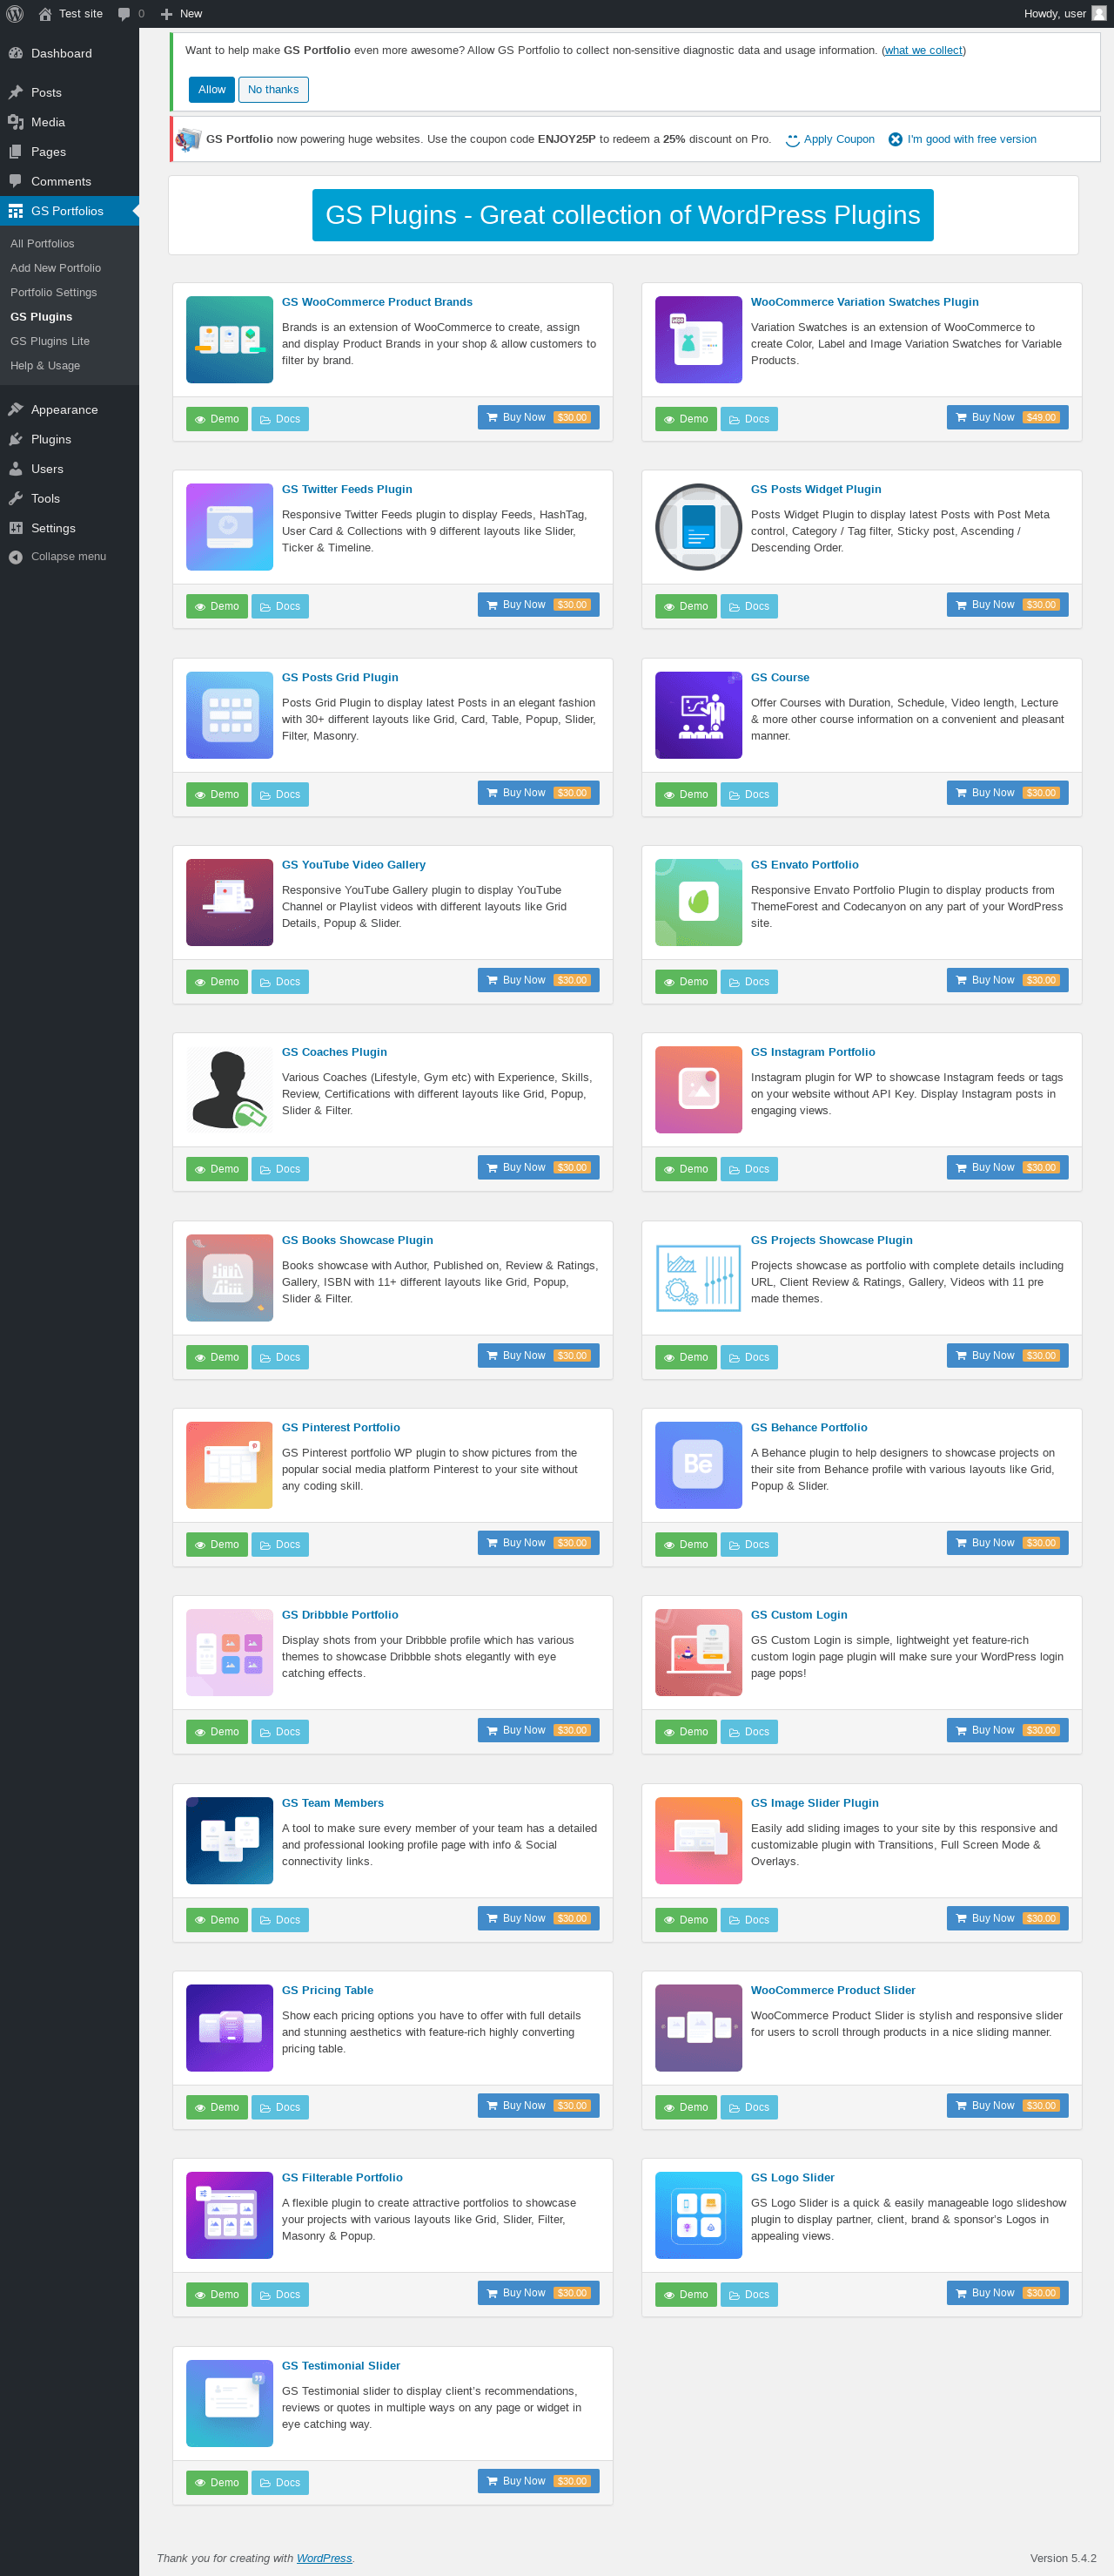Click the Comments icon in sidebar
Viewport: 1114px width, 2576px height.
16,181
